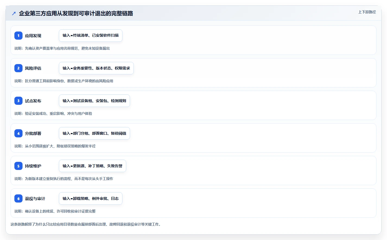Select step number 4 badge
This screenshot has width=387, height=240.
click(x=18, y=133)
